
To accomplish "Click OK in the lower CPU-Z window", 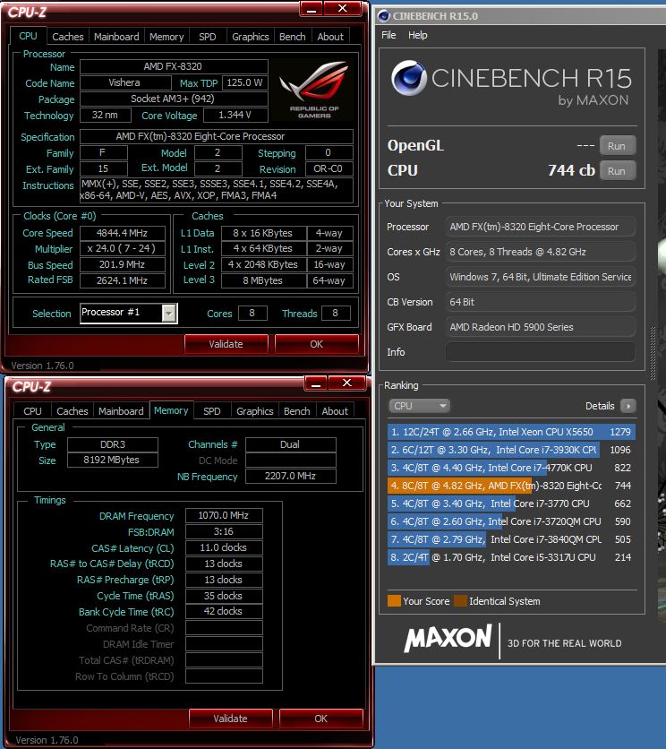I will click(x=320, y=719).
